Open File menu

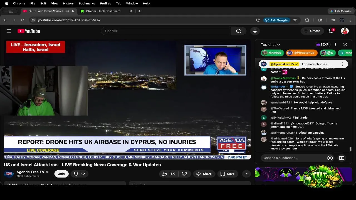coord(33,3)
